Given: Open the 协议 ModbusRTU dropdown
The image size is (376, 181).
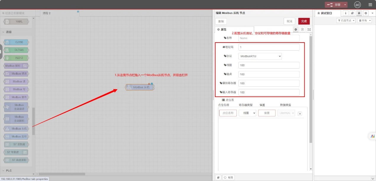Looking at the screenshot, I should coord(260,56).
